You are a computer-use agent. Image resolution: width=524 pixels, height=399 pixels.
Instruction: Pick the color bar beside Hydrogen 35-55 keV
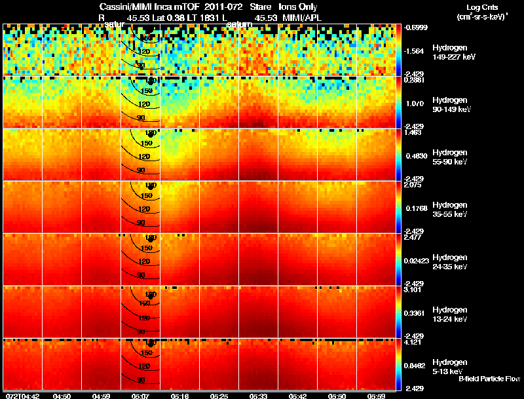point(398,207)
